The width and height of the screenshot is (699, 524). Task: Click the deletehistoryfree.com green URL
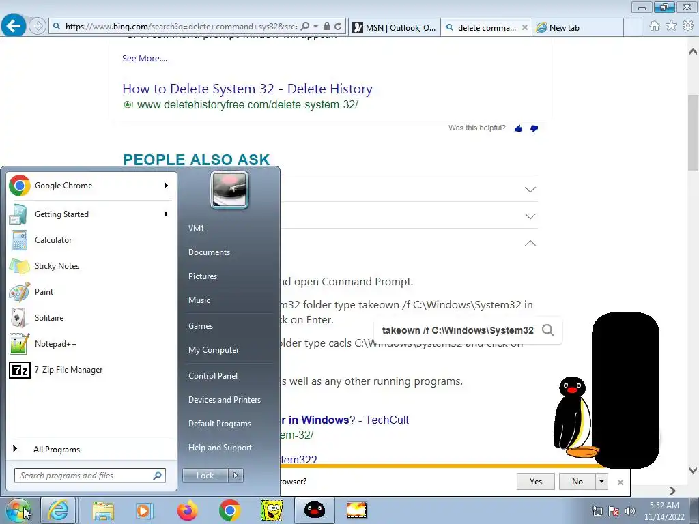tap(247, 104)
